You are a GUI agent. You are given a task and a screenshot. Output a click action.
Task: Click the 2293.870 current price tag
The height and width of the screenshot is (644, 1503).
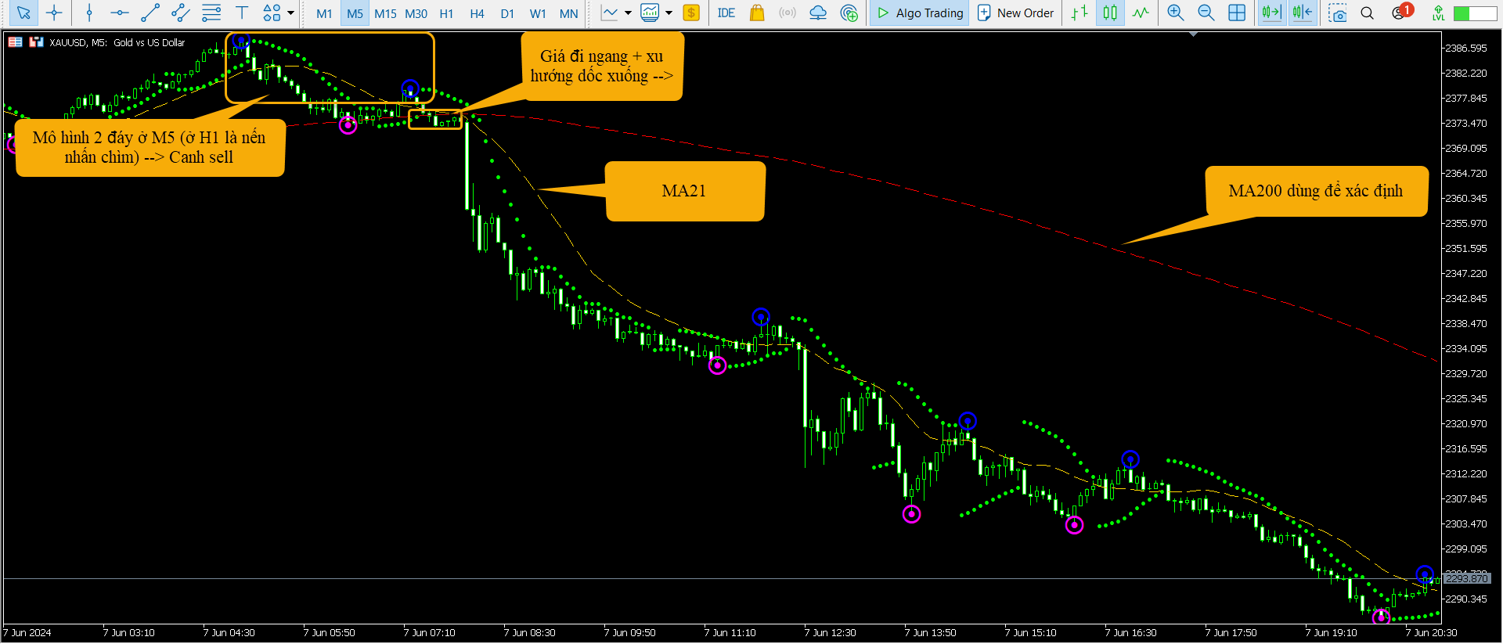click(1467, 578)
